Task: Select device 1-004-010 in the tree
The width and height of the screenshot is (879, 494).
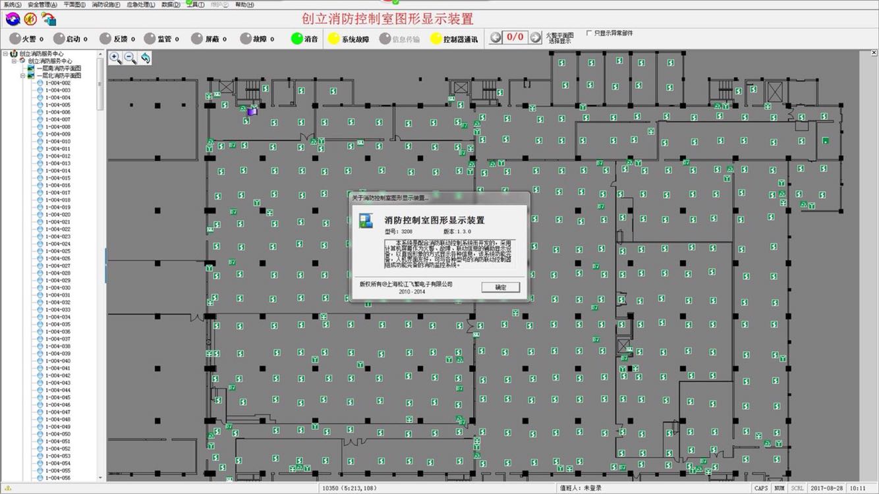Action: click(56, 142)
